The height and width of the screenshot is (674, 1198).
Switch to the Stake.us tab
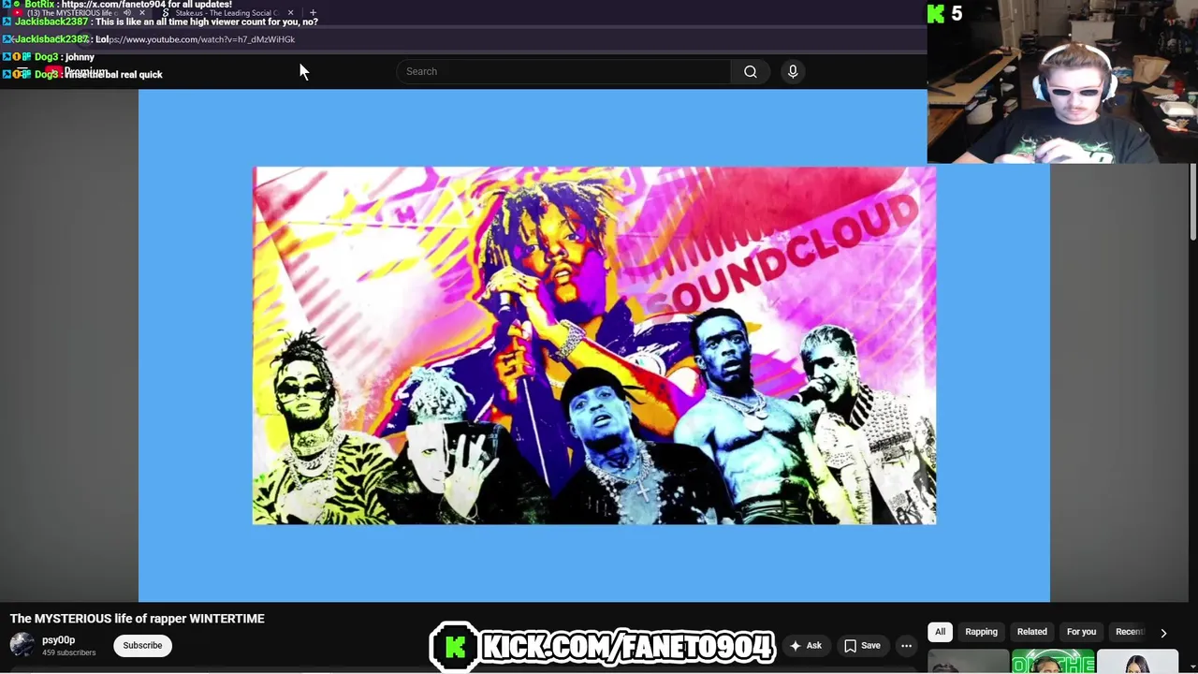pos(226,13)
